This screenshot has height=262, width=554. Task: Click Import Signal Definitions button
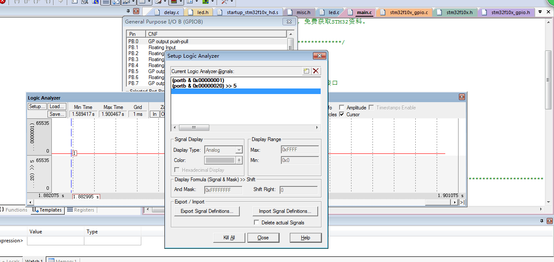tap(285, 211)
